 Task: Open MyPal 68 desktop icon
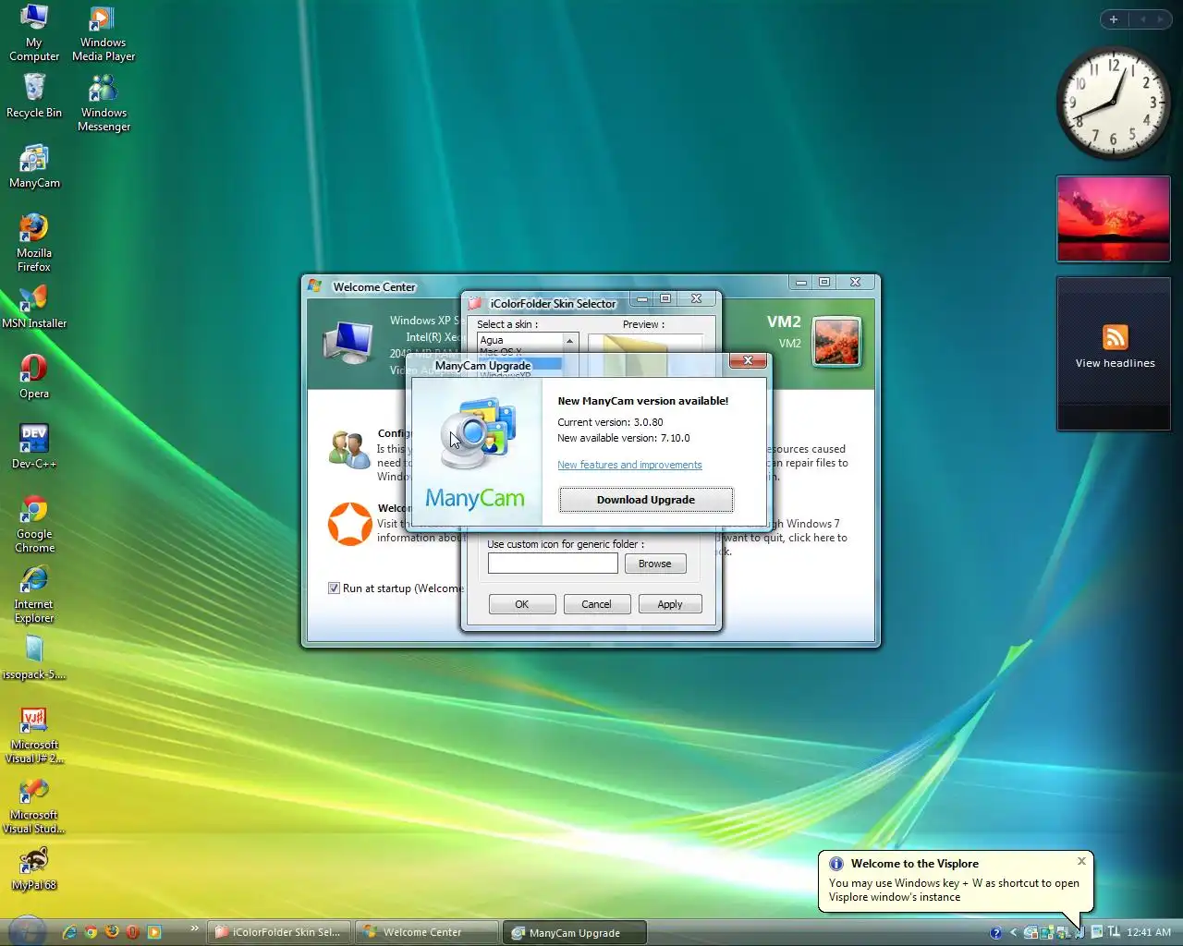[x=34, y=868]
